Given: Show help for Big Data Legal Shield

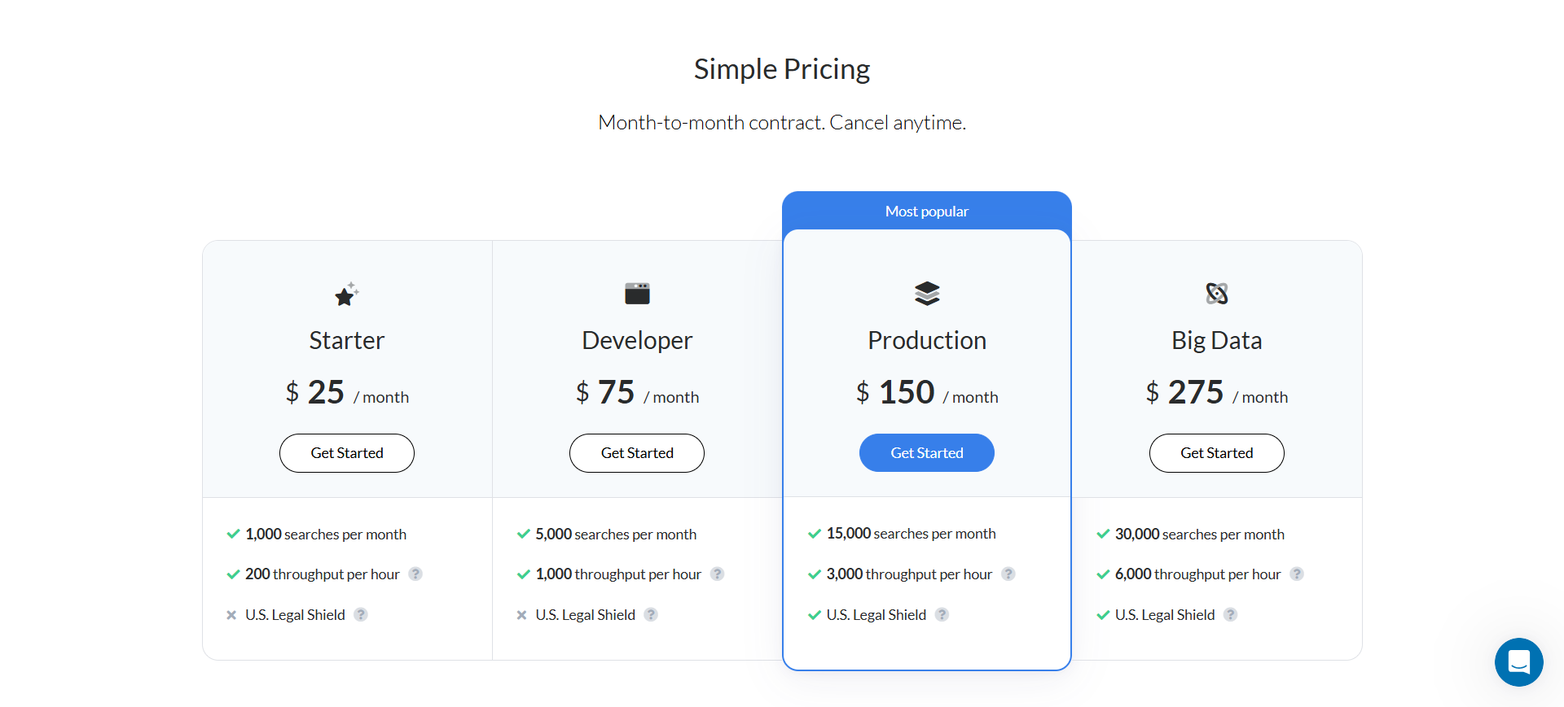Looking at the screenshot, I should click(x=1231, y=614).
